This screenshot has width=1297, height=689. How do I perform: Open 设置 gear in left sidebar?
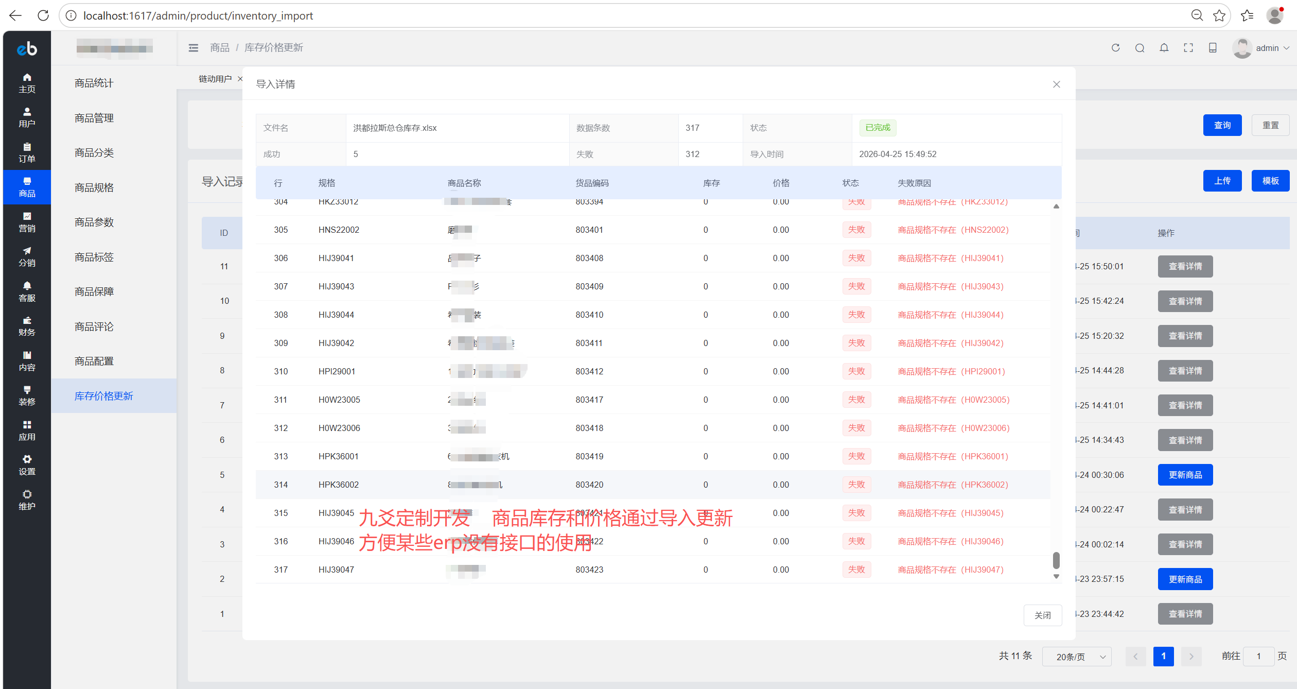coord(27,465)
